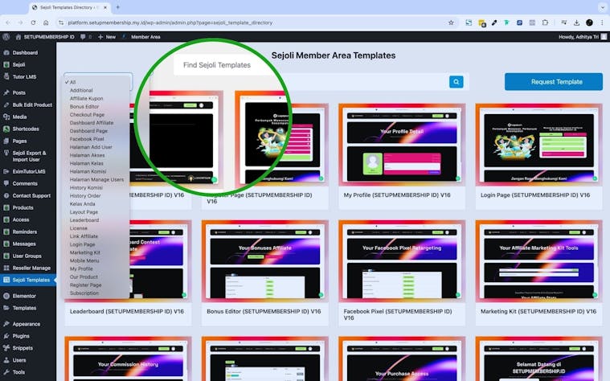This screenshot has width=610, height=381.
Task: Open Elementor from the sidebar
Action: (25, 296)
